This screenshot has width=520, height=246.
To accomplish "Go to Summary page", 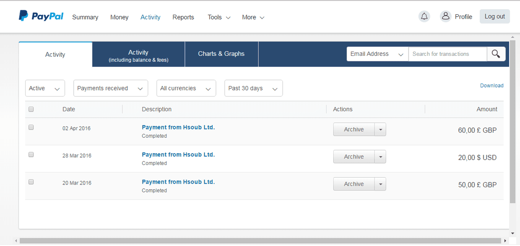I will point(85,17).
